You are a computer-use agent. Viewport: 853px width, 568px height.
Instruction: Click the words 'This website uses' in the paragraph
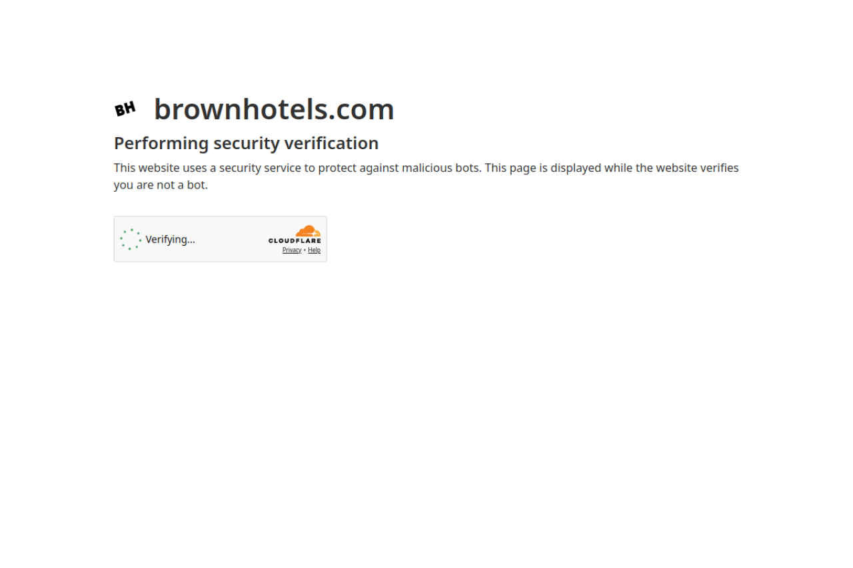(x=161, y=168)
